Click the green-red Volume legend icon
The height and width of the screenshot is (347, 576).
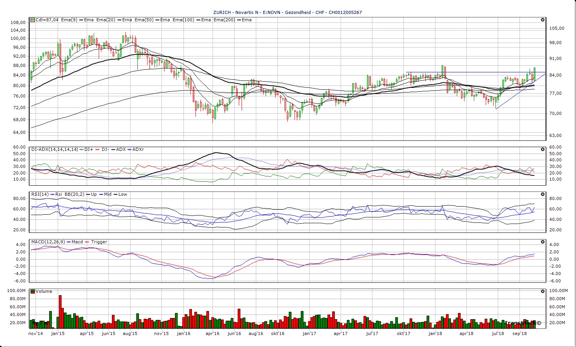(33, 291)
